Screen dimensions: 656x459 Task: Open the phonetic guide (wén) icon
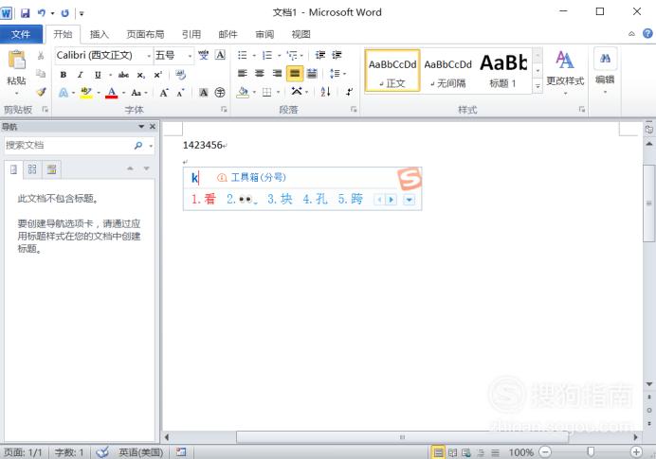tap(203, 55)
